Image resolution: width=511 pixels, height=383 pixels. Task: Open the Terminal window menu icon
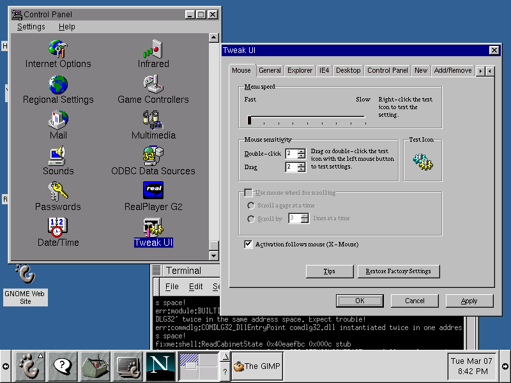pyautogui.click(x=156, y=270)
